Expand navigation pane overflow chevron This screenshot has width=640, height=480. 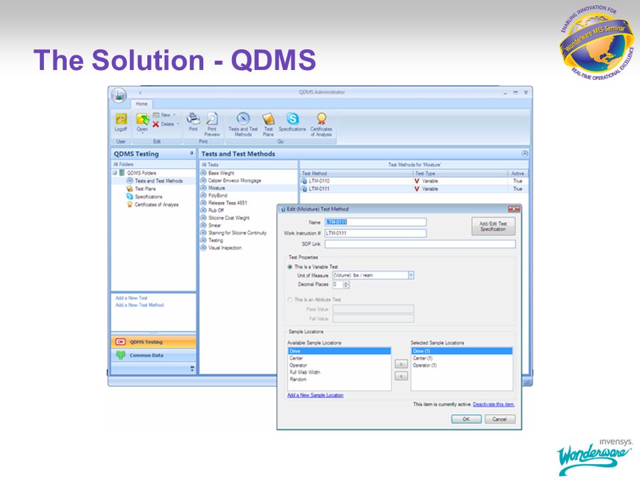192,369
